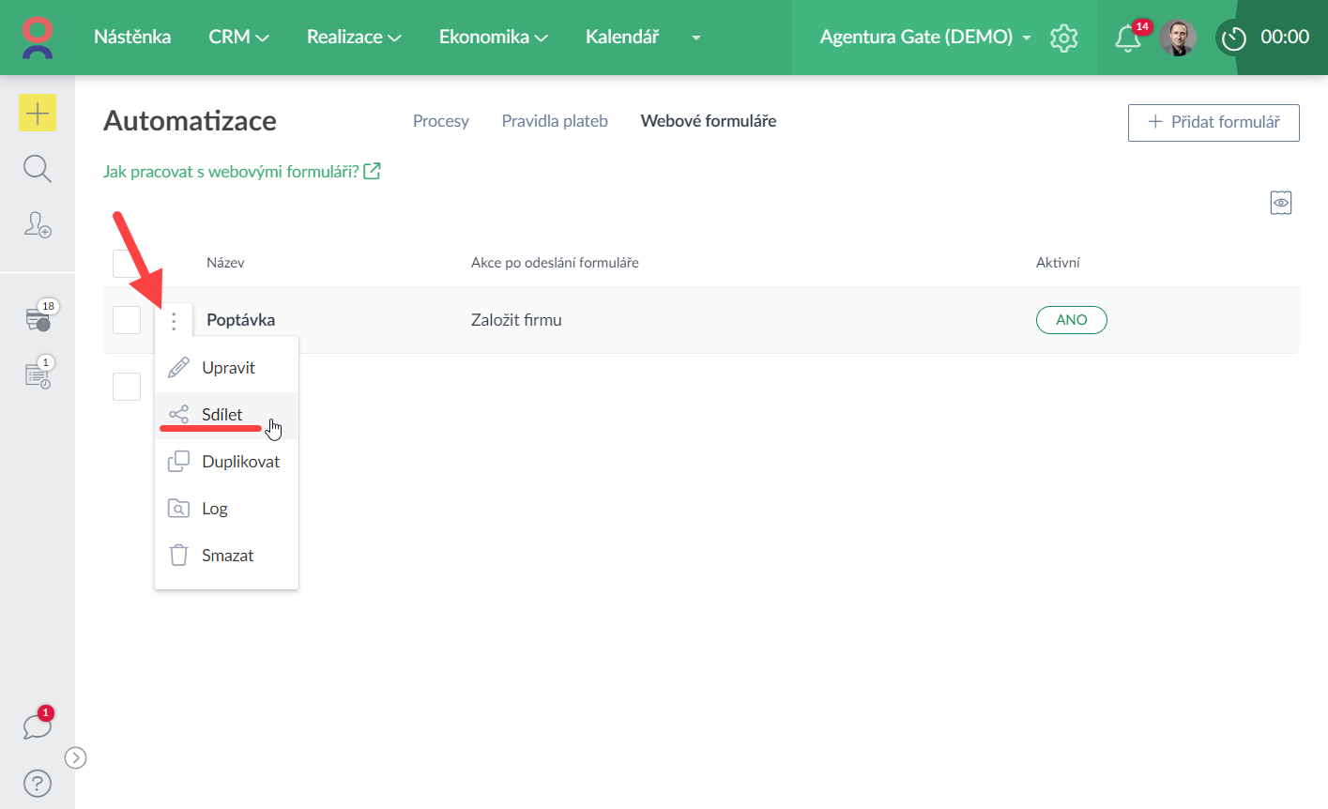
Task: Open search using the magnifier sidebar icon
Action: (x=38, y=169)
